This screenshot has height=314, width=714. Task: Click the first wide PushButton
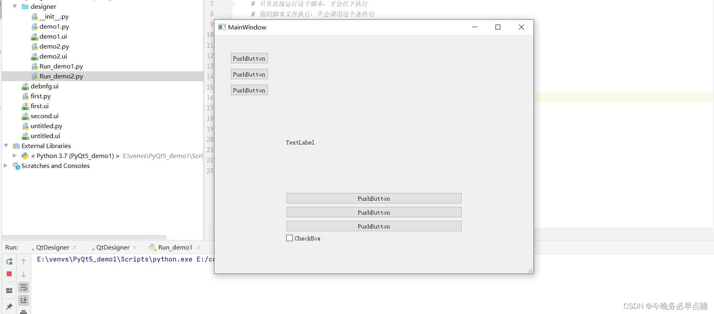click(x=374, y=199)
